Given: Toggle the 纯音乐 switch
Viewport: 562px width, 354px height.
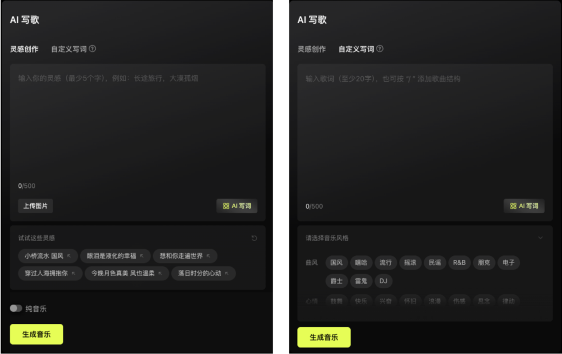Looking at the screenshot, I should 16,308.
